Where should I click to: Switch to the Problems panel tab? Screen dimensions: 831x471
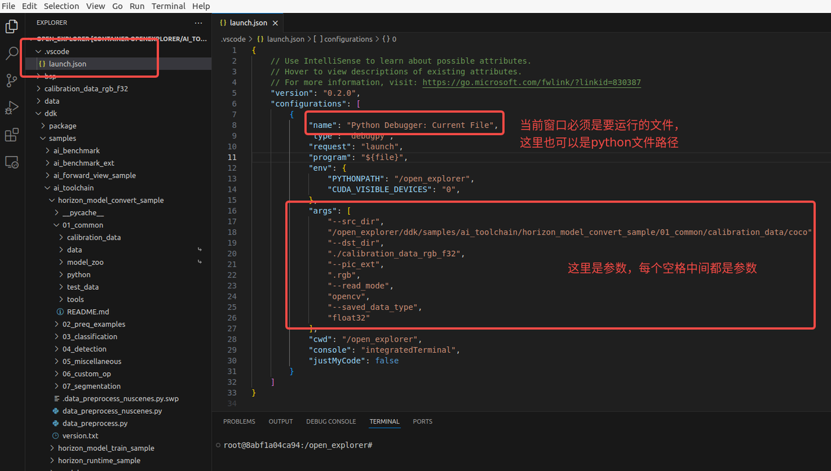[239, 422]
